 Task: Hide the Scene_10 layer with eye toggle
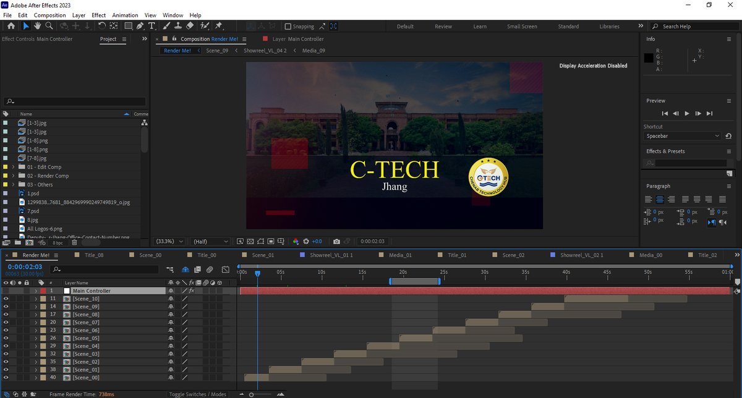(6, 298)
